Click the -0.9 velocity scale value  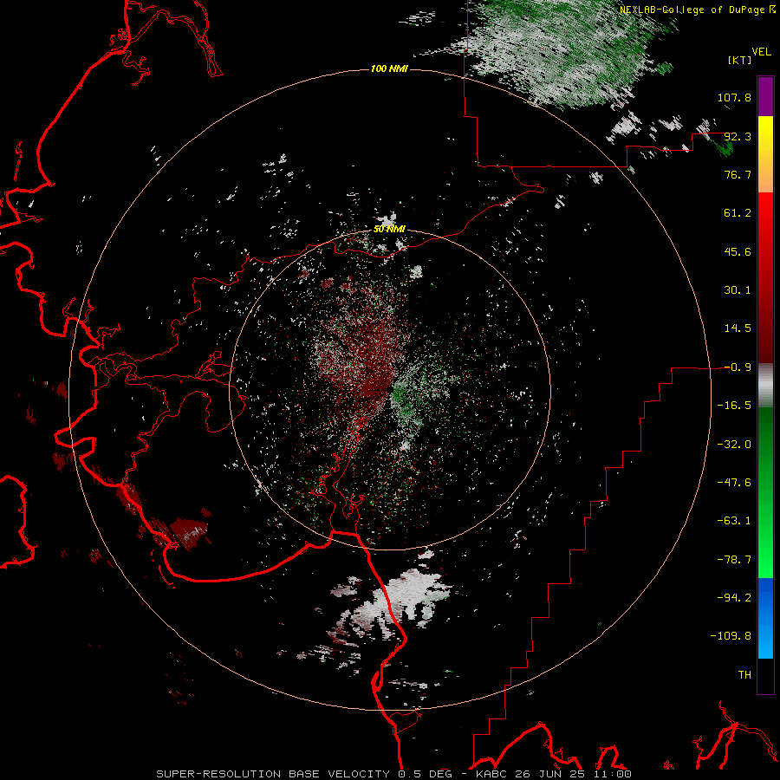tap(738, 367)
